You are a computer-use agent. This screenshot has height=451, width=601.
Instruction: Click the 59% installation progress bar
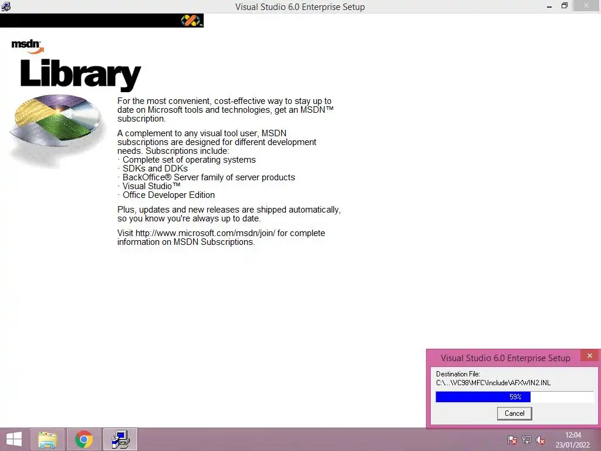click(x=515, y=397)
